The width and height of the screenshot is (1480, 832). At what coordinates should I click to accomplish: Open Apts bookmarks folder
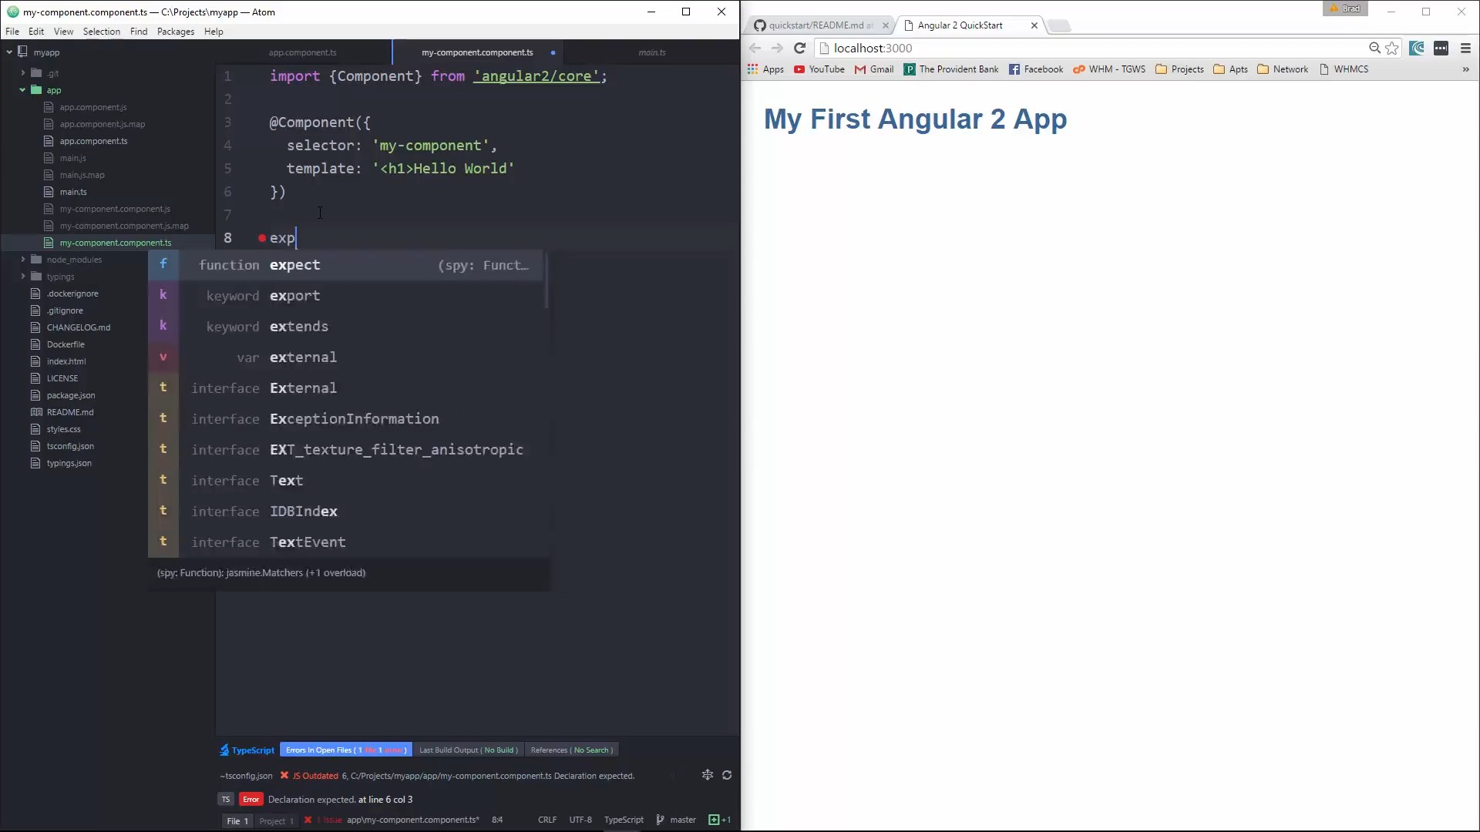pyautogui.click(x=1230, y=69)
